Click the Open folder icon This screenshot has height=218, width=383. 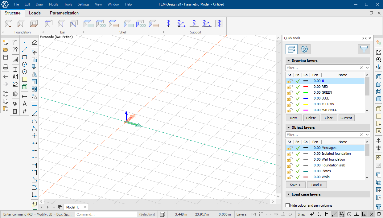5,50
